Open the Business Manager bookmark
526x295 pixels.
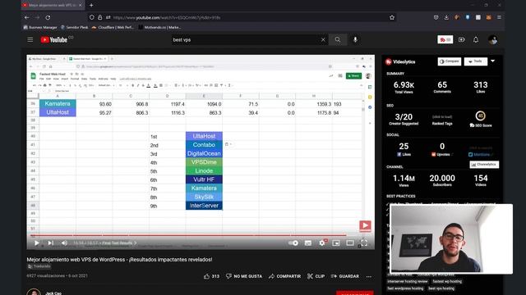coord(40,27)
